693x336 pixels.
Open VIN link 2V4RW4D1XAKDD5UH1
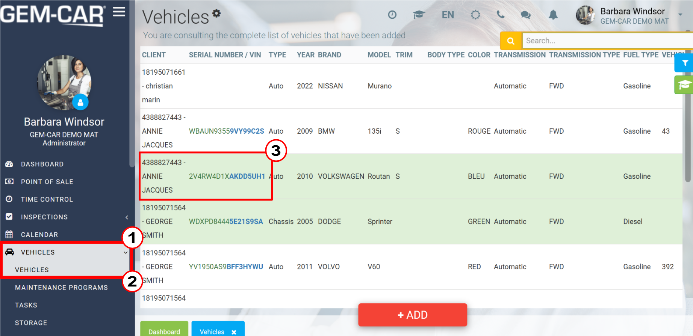227,176
